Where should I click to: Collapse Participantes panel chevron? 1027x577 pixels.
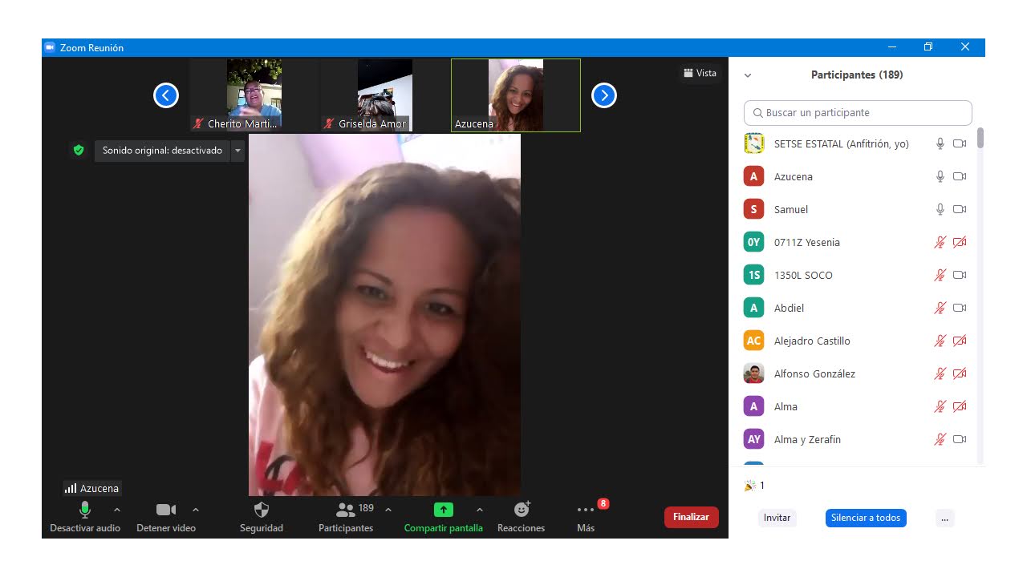748,75
